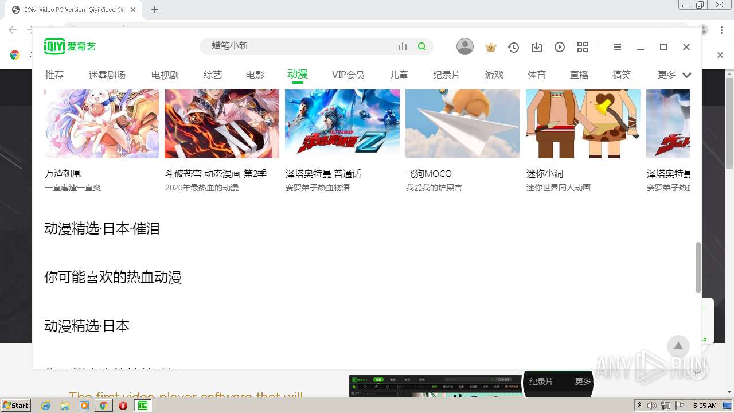Viewport: 734px width, 413px height.
Task: Click the 动漫精选·日本 heading
Action: tap(87, 326)
